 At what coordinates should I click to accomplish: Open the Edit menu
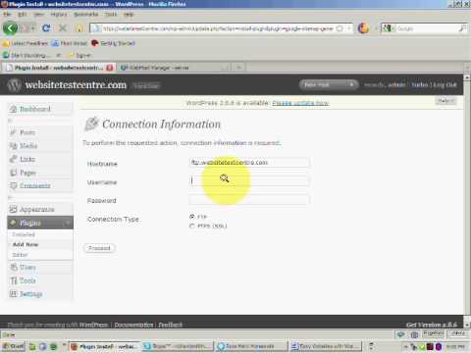(23, 15)
